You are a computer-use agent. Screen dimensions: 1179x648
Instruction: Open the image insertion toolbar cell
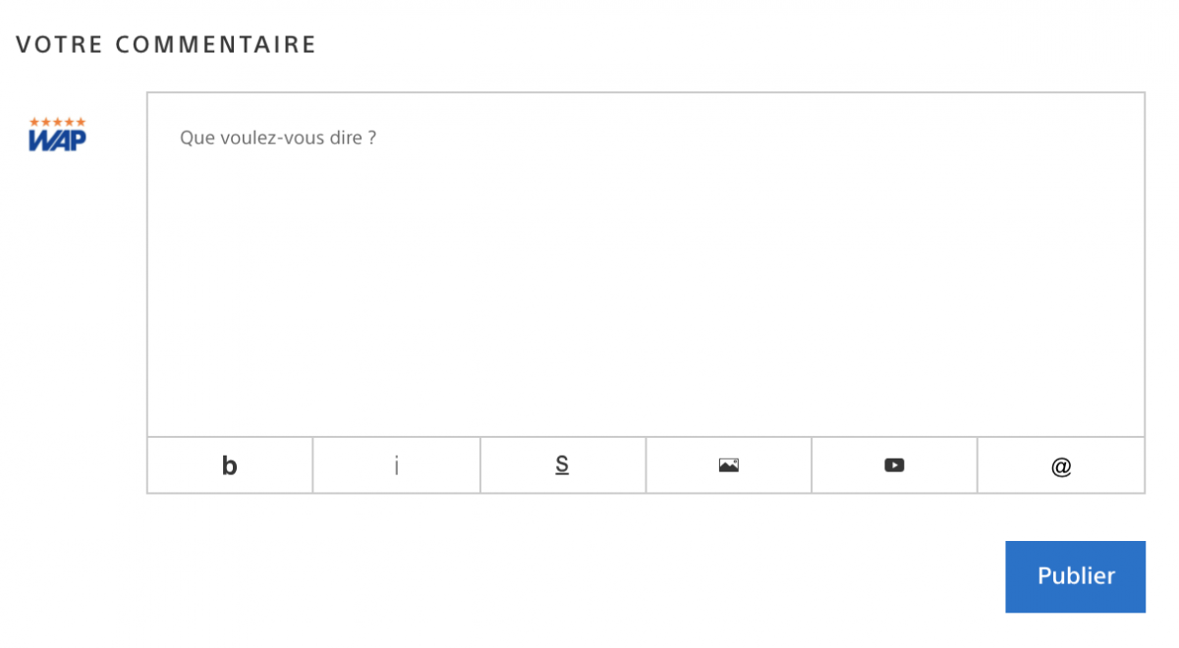[x=728, y=465]
